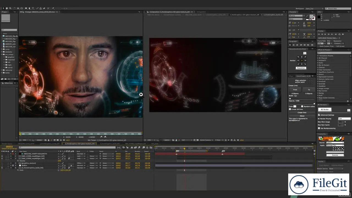The height and width of the screenshot is (198, 352).
Task: Open help '?' in BG Renderer panel
Action: (x=349, y=110)
